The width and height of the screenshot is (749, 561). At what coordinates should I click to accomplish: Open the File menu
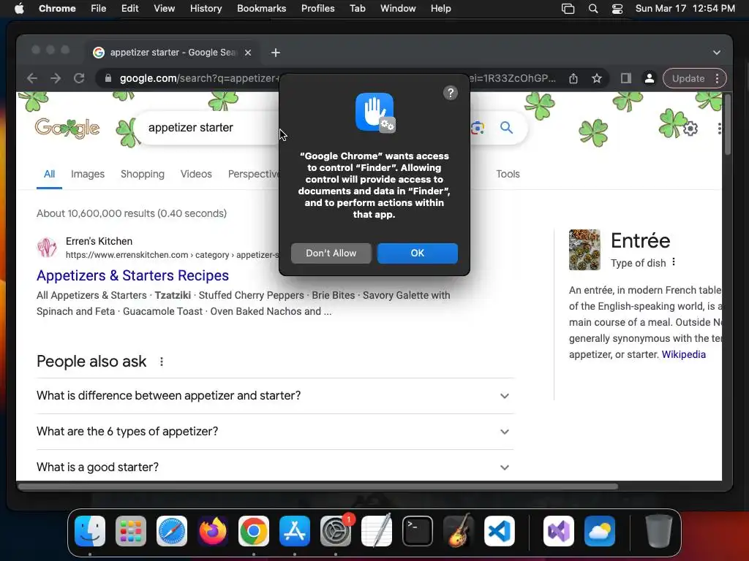pyautogui.click(x=99, y=9)
